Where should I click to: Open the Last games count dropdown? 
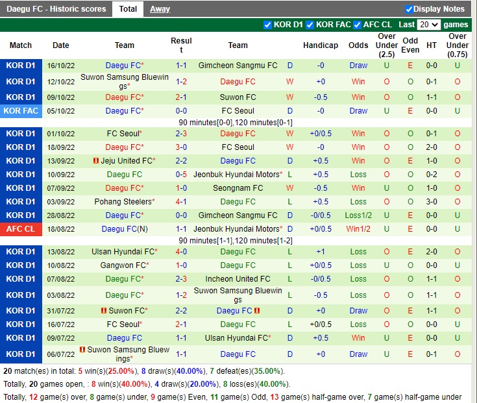coord(428,25)
